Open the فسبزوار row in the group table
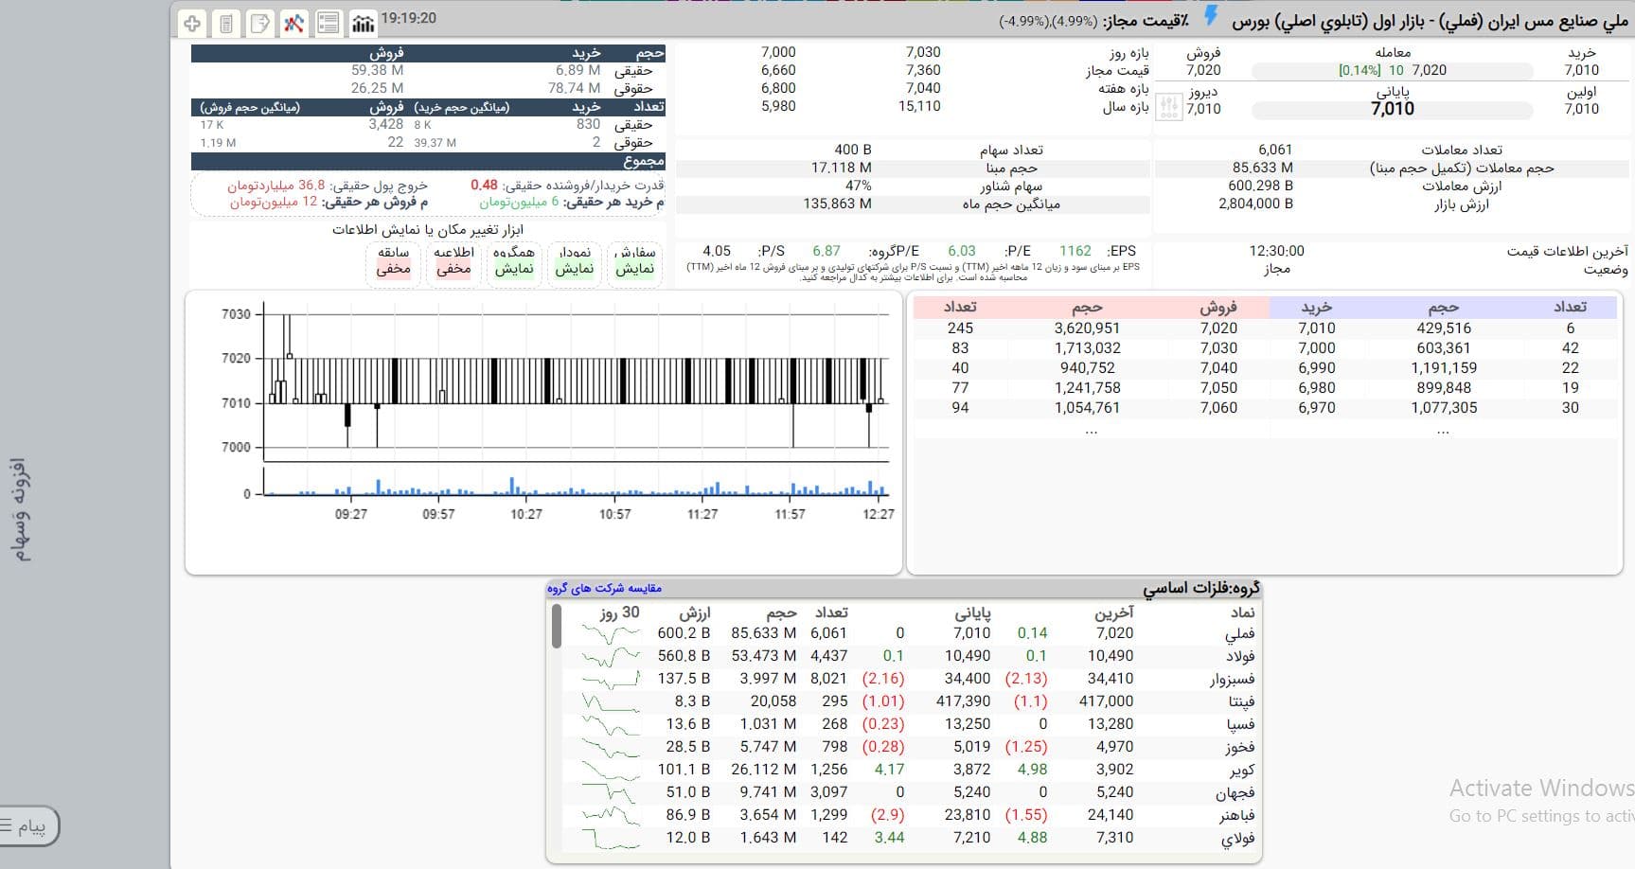 (1233, 679)
